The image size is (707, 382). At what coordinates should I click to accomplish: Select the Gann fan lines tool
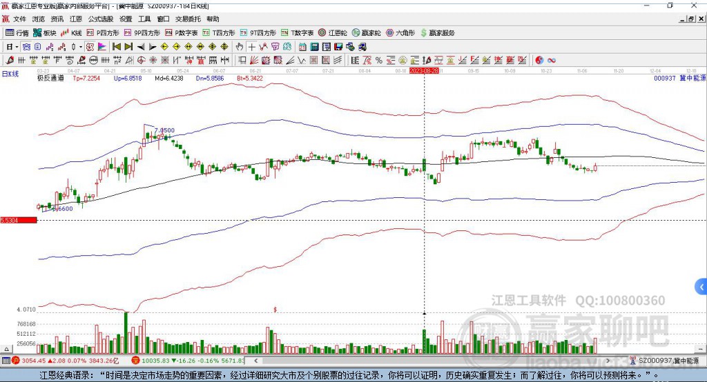(x=254, y=60)
